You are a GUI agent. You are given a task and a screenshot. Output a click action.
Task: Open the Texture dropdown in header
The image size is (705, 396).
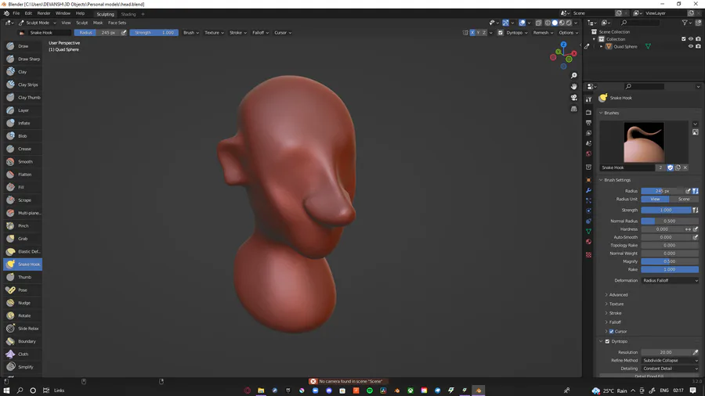[x=214, y=33]
